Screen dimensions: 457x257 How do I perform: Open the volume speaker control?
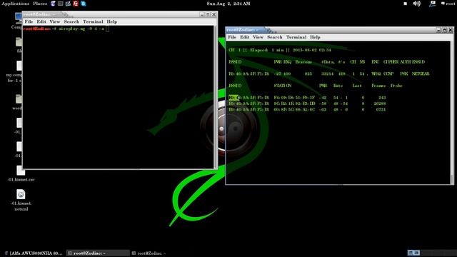417,4
